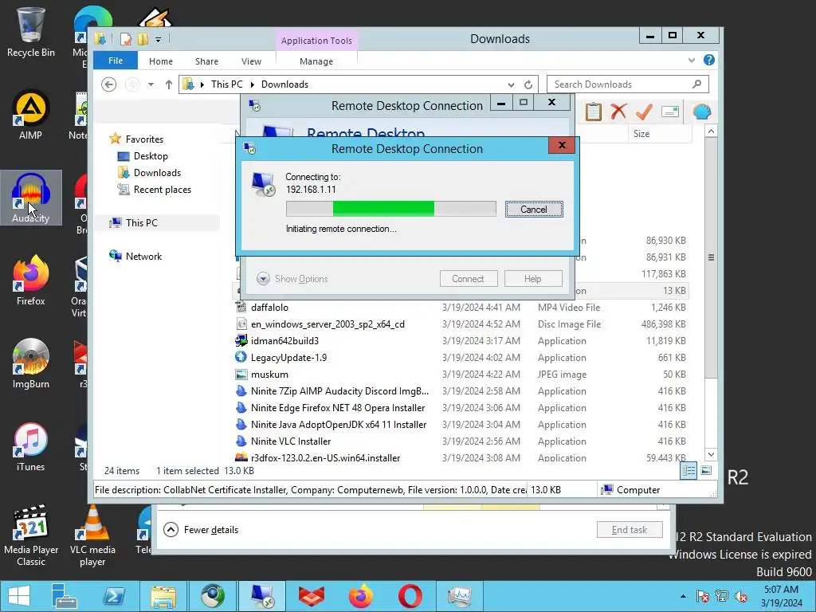Image resolution: width=816 pixels, height=612 pixels.
Task: Select Network in navigation pane
Action: 135,256
